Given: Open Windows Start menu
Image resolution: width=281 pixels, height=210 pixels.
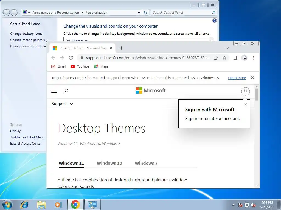Looking at the screenshot, I should click(7, 205).
